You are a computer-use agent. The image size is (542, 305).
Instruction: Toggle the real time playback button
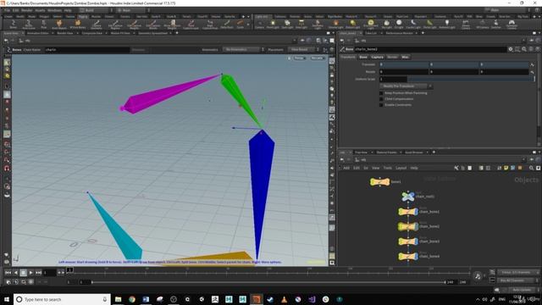point(8,282)
